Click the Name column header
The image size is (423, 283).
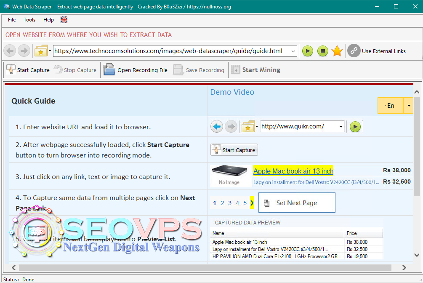point(277,233)
